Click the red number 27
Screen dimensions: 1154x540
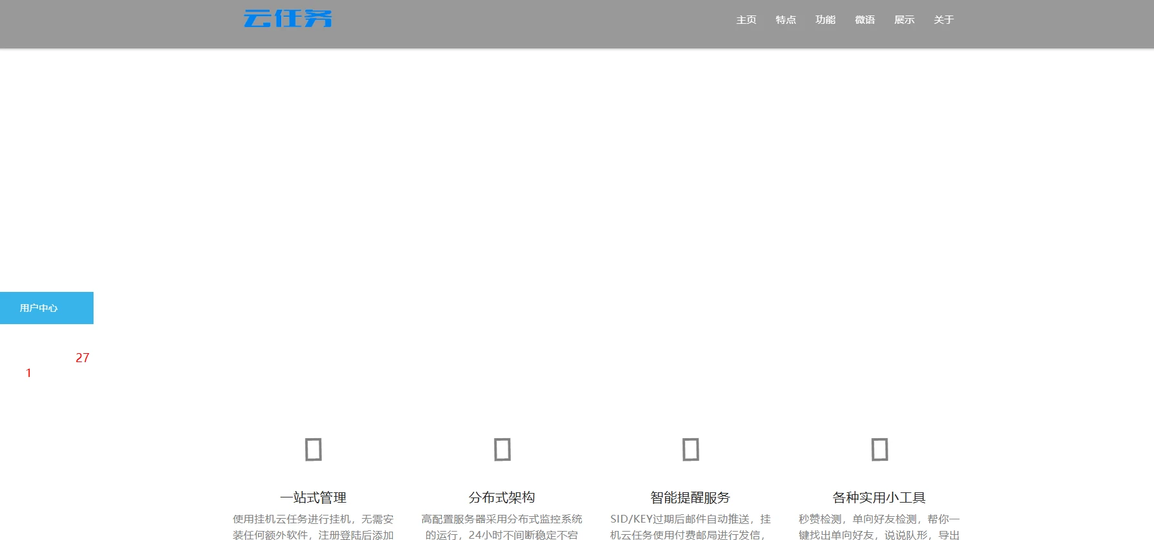tap(83, 358)
